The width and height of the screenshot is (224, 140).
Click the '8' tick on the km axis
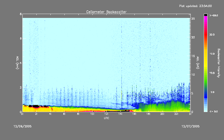pos(21,14)
